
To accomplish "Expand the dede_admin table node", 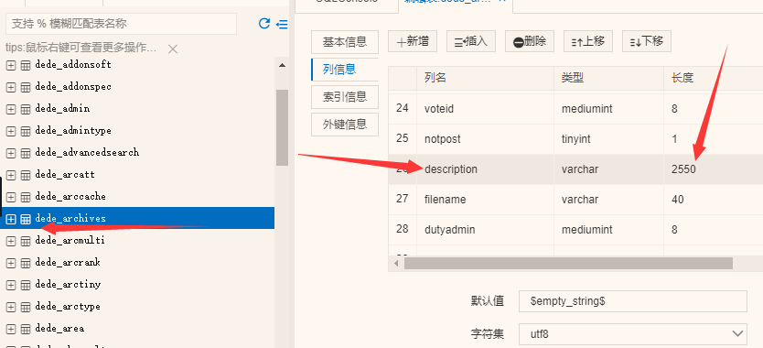I will (x=11, y=109).
